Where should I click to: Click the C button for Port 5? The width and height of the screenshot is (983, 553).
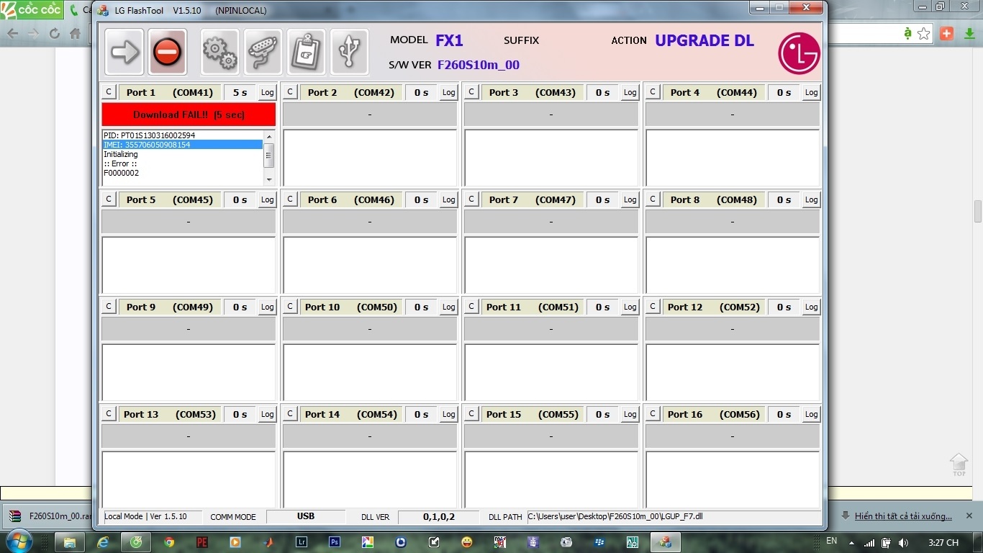109,199
